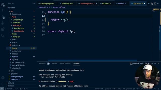The image size is (161, 90).
Task: Maximize the terminal panel with caret
Action: click(x=155, y=63)
